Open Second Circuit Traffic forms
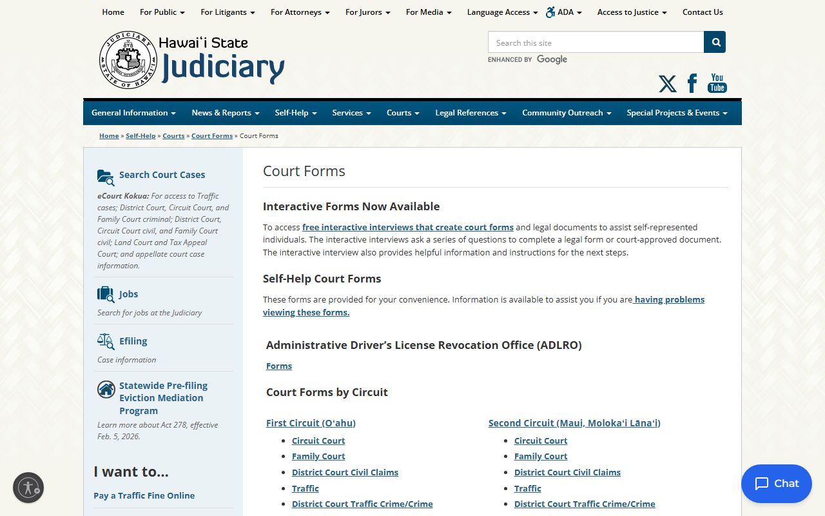 point(528,488)
